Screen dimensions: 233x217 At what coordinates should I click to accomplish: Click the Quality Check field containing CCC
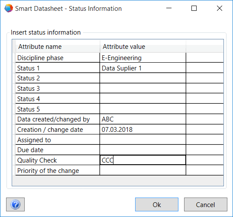pyautogui.click(x=143, y=160)
